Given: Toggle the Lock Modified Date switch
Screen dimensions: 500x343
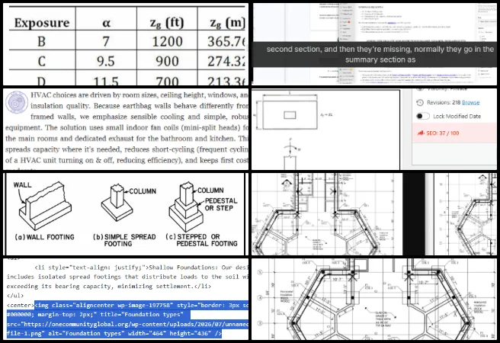Looking at the screenshot, I should (x=422, y=116).
